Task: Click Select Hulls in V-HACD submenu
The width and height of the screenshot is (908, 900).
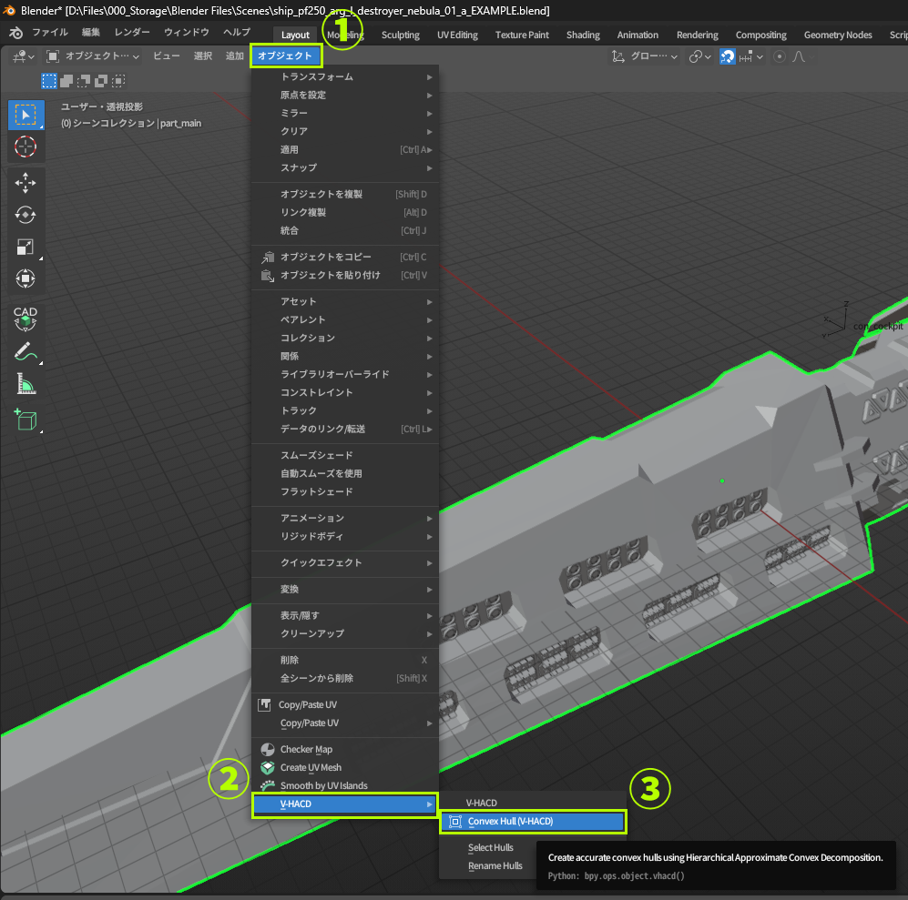Action: [491, 848]
